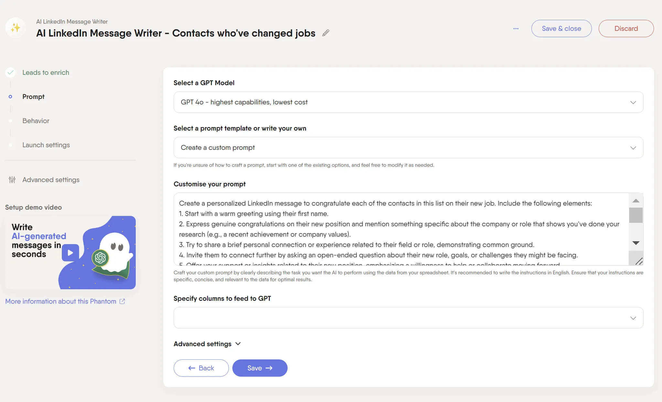The image size is (662, 402).
Task: Open the Leads to enrich step
Action: [x=46, y=72]
